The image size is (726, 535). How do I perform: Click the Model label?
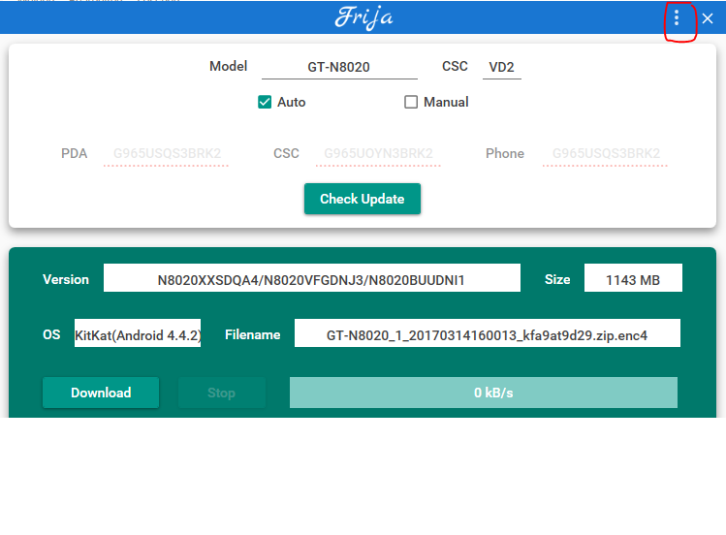click(x=228, y=66)
